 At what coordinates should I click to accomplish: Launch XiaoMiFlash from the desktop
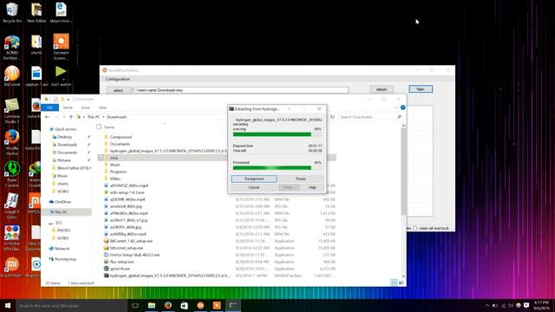point(11,267)
